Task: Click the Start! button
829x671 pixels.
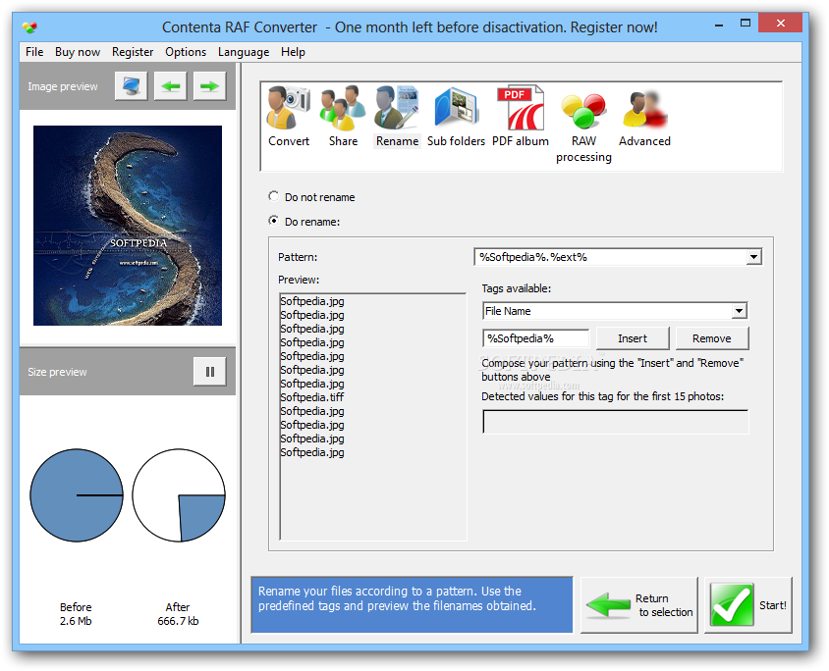Action: click(748, 605)
